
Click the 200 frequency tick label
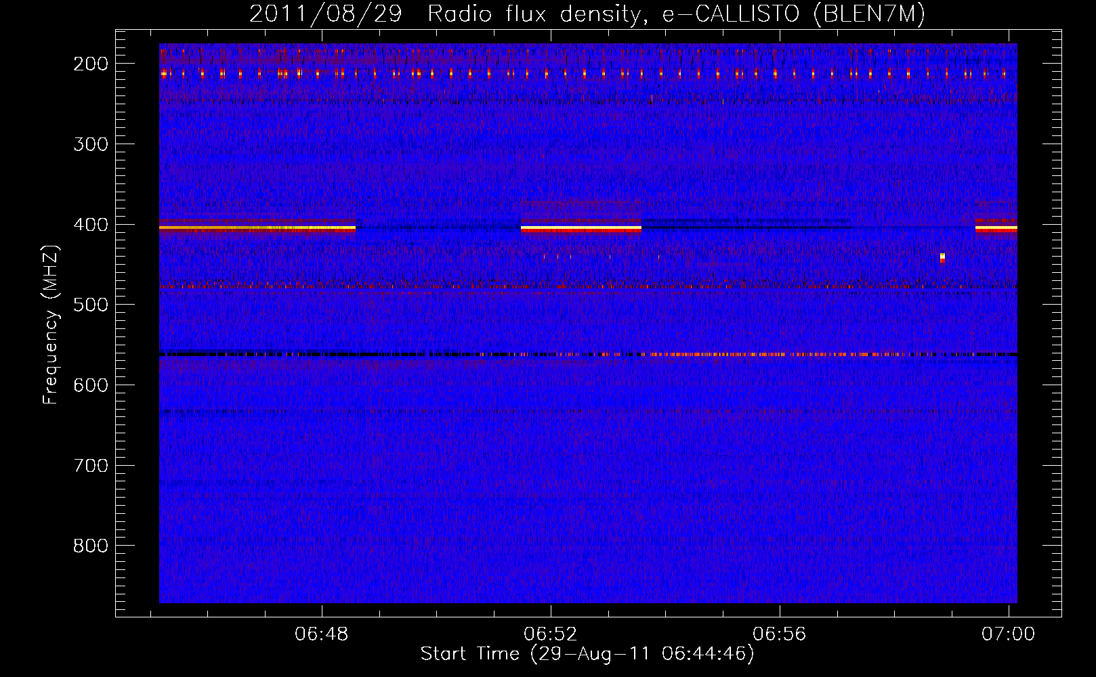point(91,64)
